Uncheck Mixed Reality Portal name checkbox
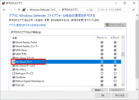 (13, 42)
